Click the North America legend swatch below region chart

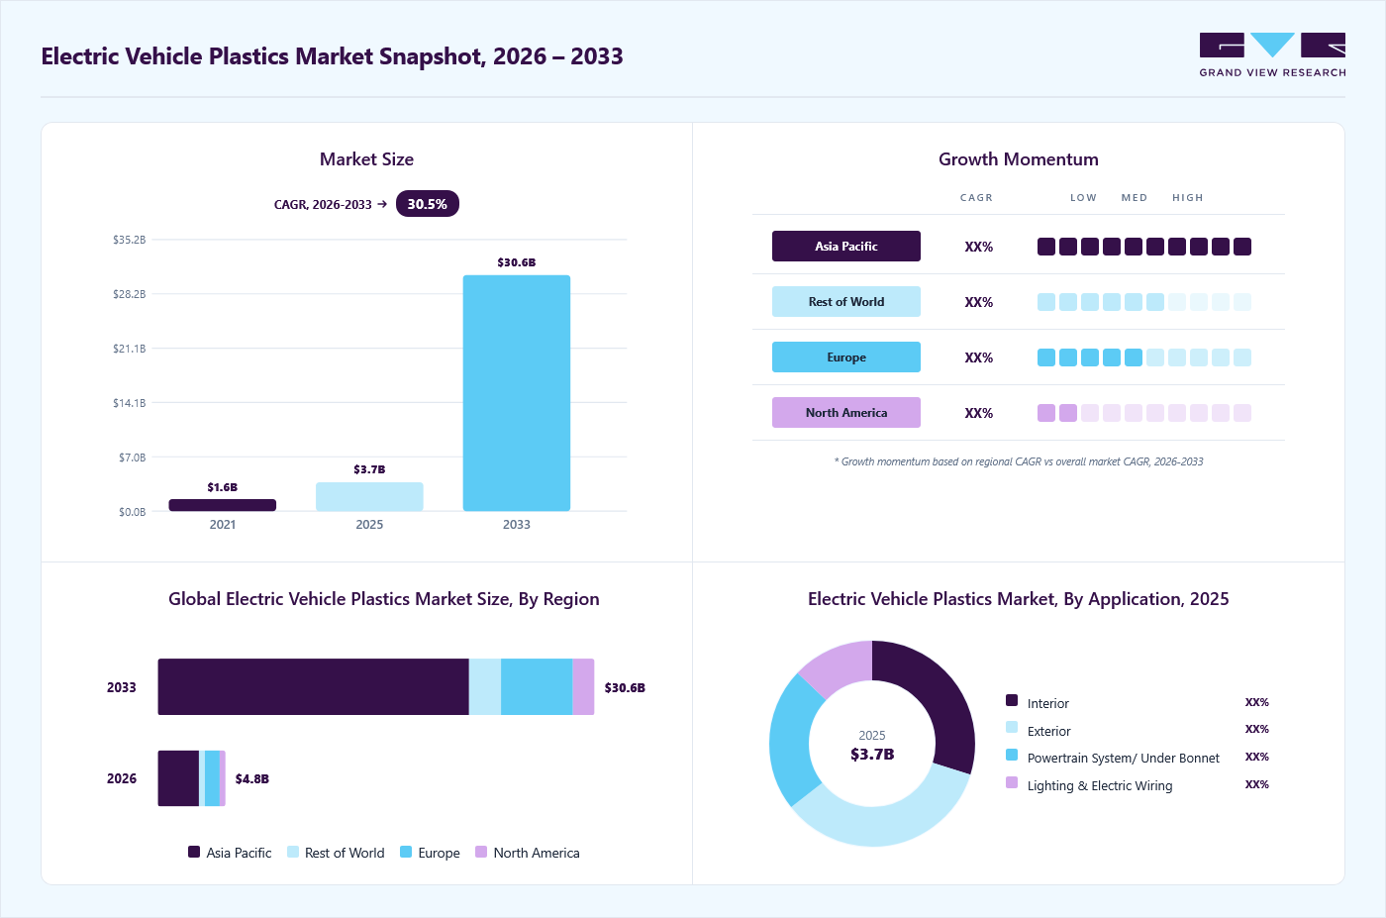[x=481, y=852]
